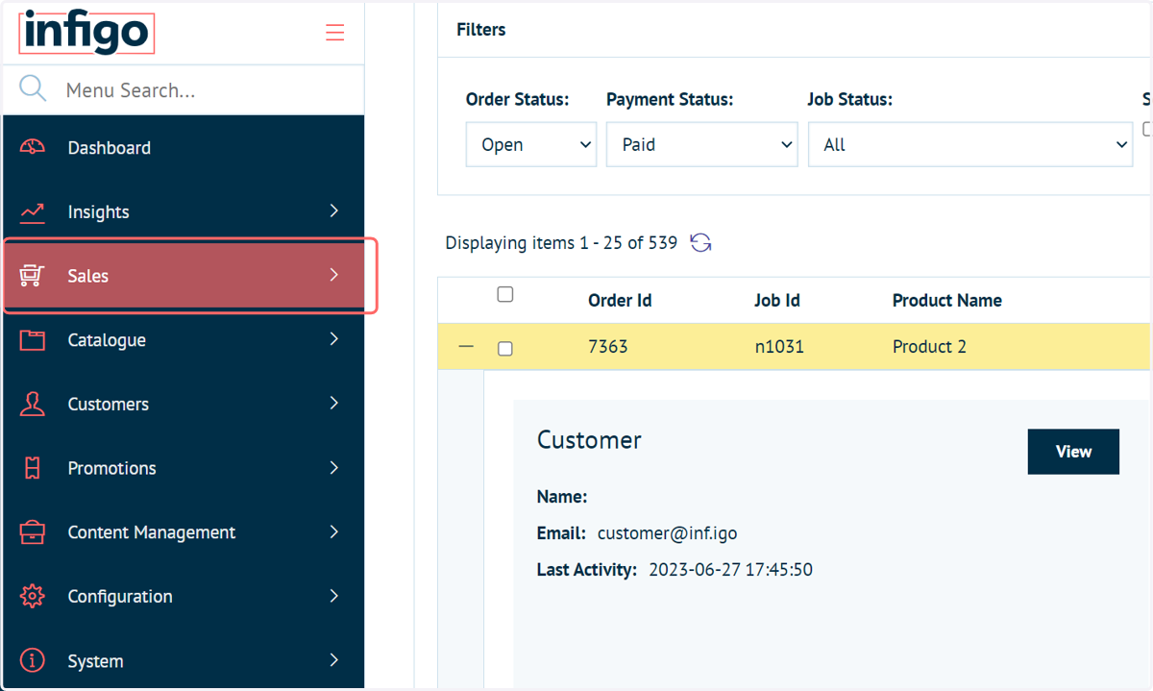This screenshot has width=1153, height=691.
Task: Click the Filters panel heading
Action: (481, 30)
